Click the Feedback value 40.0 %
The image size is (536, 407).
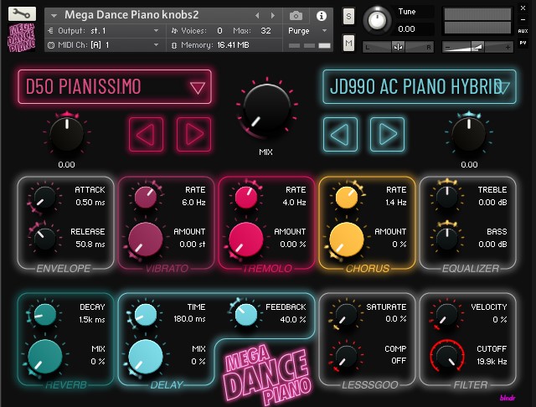pos(293,320)
